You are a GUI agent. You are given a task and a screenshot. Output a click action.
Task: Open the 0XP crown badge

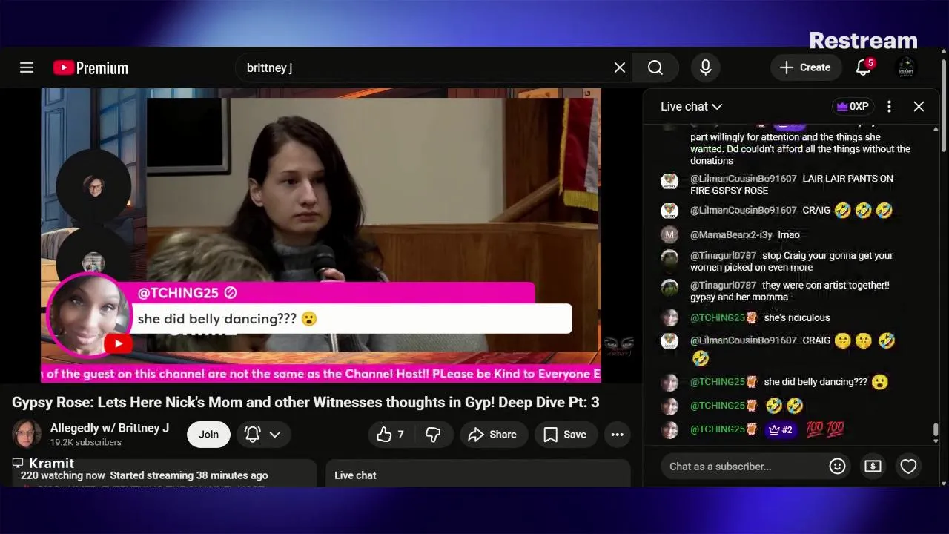(x=853, y=106)
